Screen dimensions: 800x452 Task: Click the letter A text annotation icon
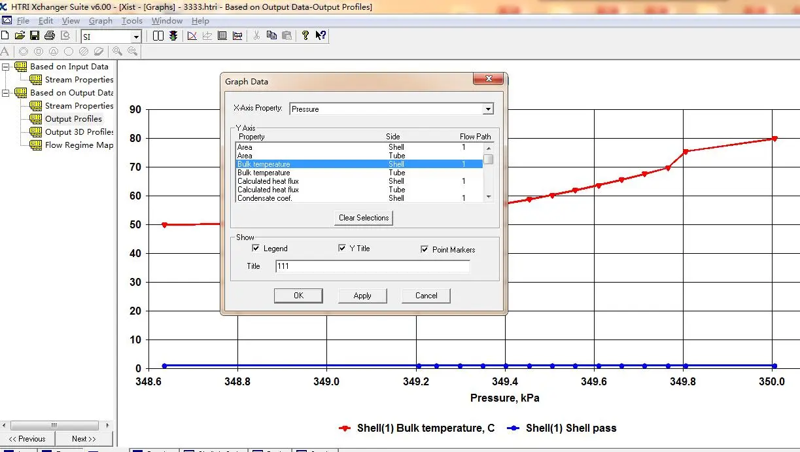(x=5, y=51)
